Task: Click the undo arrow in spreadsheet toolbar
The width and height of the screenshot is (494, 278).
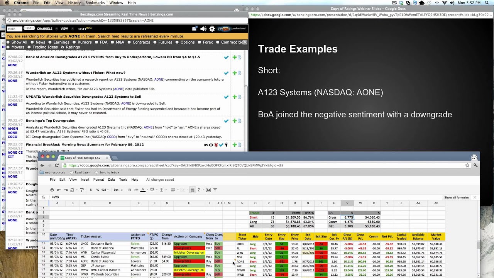Action: pos(59,190)
